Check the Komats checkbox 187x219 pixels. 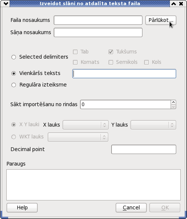pos(75,62)
